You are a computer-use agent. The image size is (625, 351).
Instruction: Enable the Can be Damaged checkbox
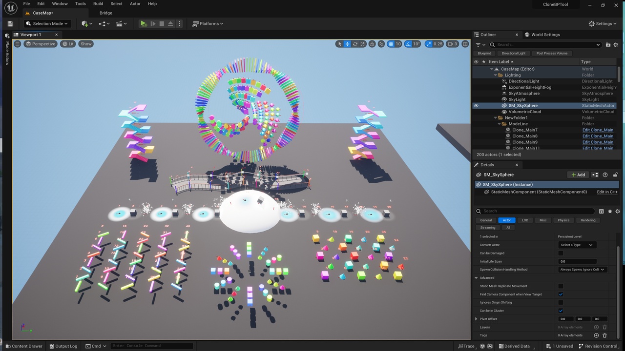point(561,253)
